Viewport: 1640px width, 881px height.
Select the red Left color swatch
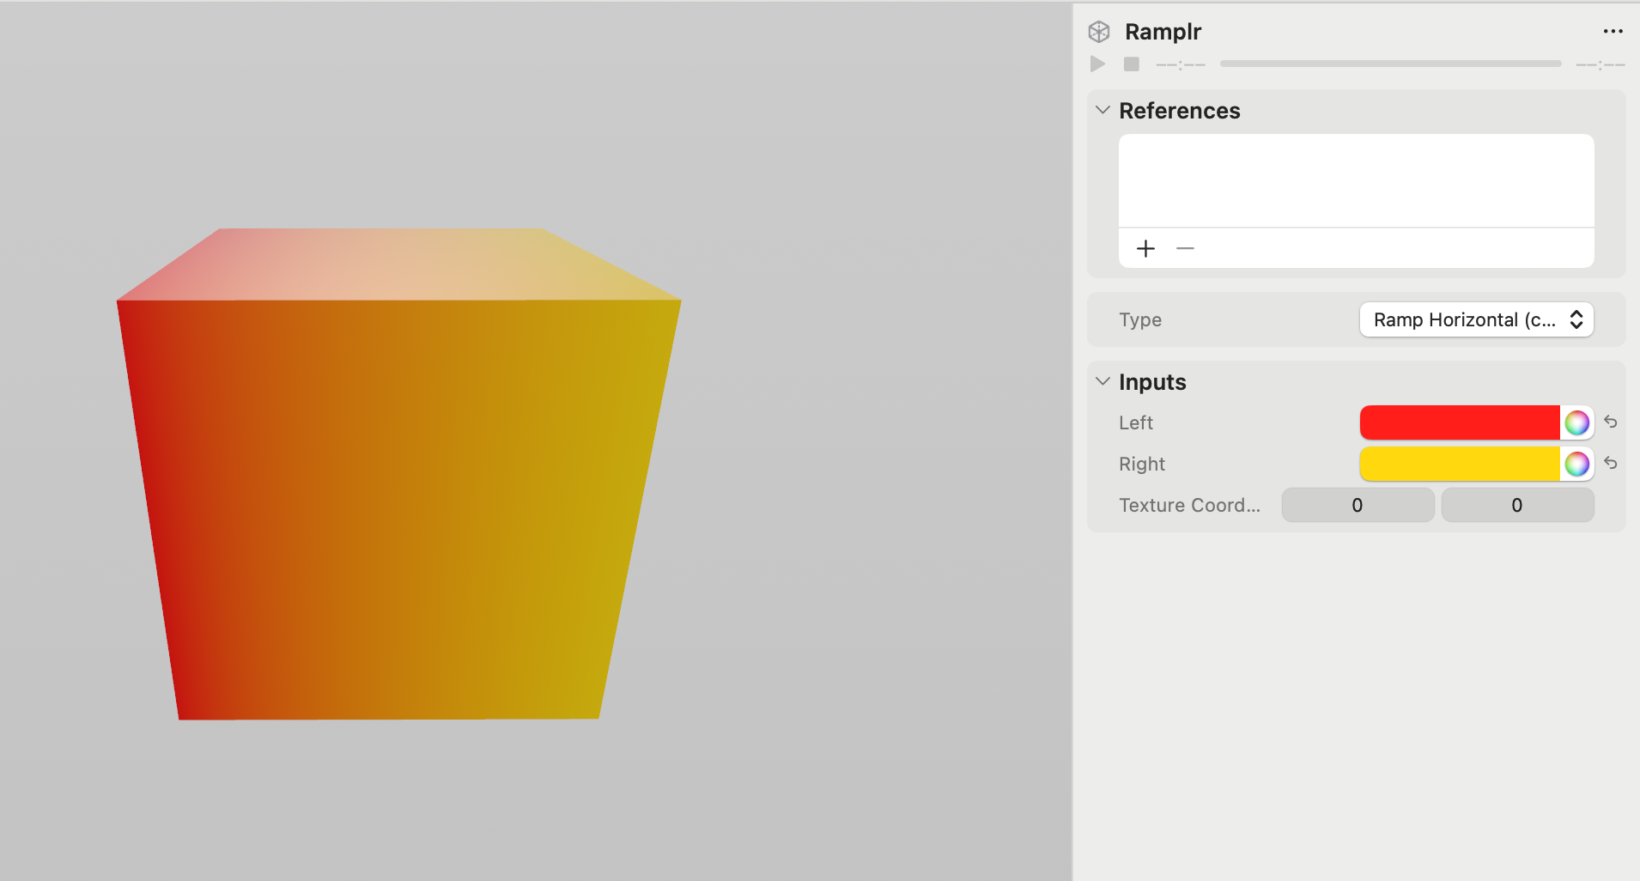[x=1460, y=422]
